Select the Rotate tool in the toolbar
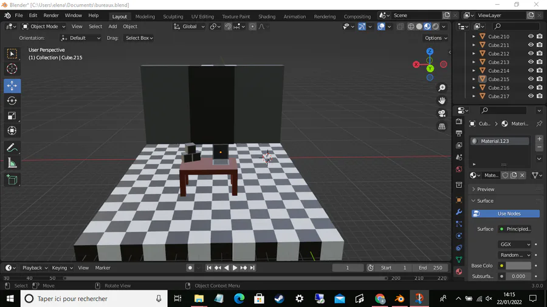The width and height of the screenshot is (547, 307). point(12,101)
